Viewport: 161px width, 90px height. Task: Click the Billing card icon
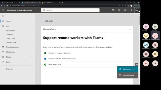pos(3,57)
